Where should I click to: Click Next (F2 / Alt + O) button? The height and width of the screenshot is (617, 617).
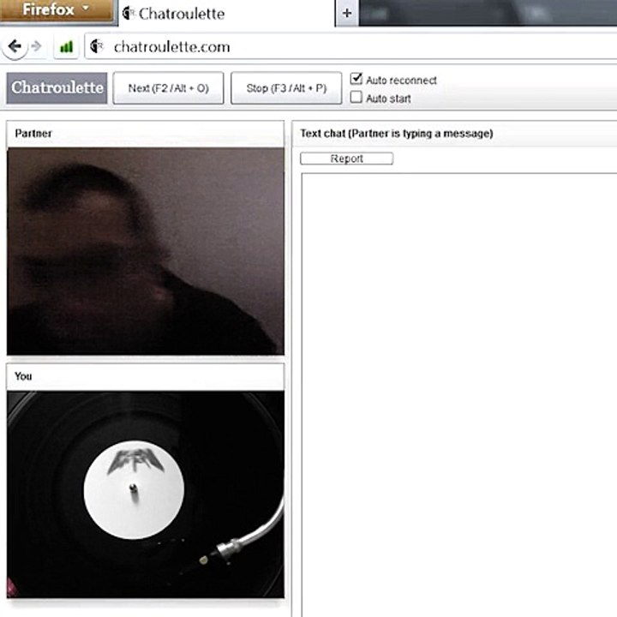pyautogui.click(x=169, y=88)
